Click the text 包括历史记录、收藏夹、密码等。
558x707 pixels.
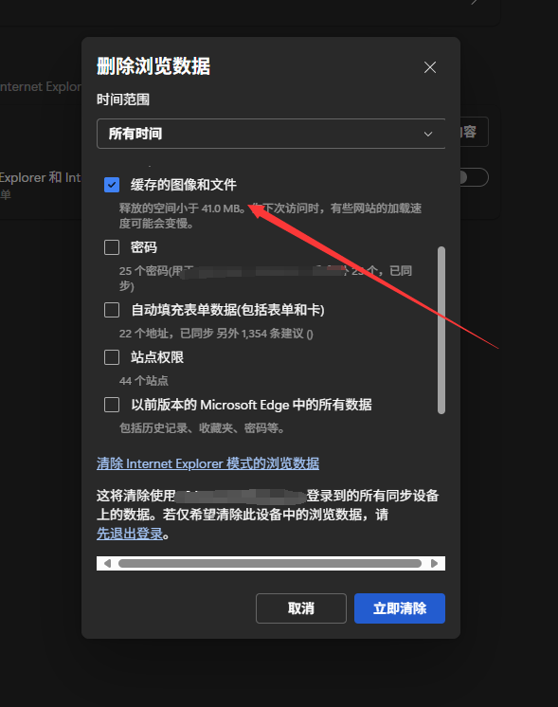202,428
